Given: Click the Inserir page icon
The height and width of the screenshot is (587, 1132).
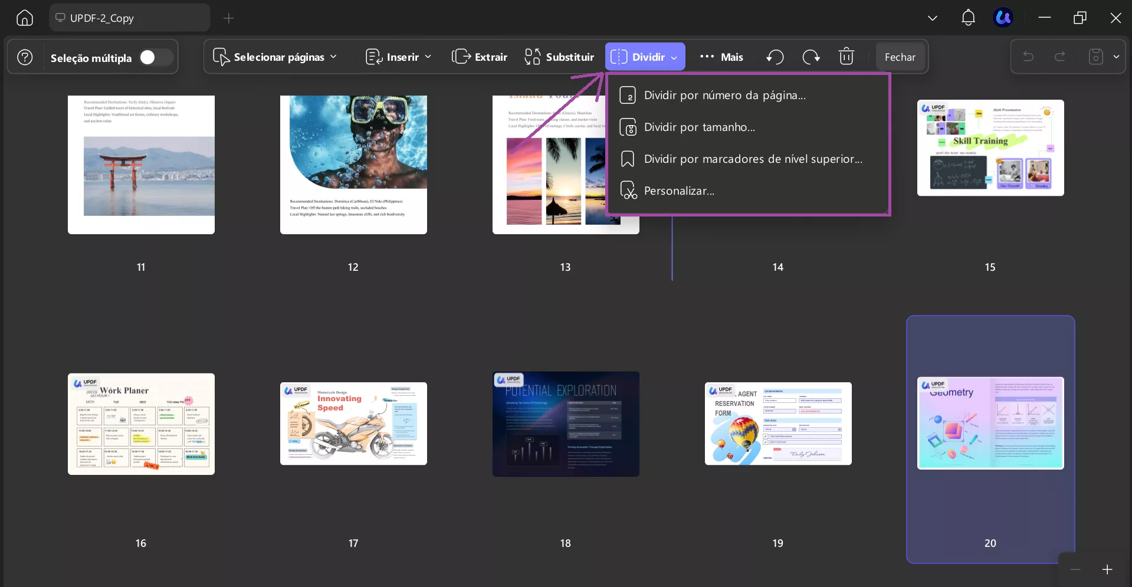Looking at the screenshot, I should (x=374, y=57).
